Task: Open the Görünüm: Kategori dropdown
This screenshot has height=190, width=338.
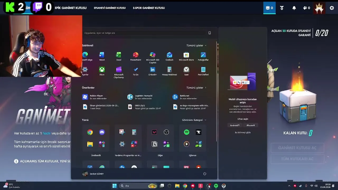Action: pos(194,120)
